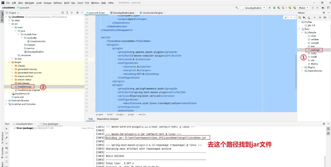Click the 'version' breadcrumb below editor
This screenshot has width=331, height=167.
tap(142, 114)
